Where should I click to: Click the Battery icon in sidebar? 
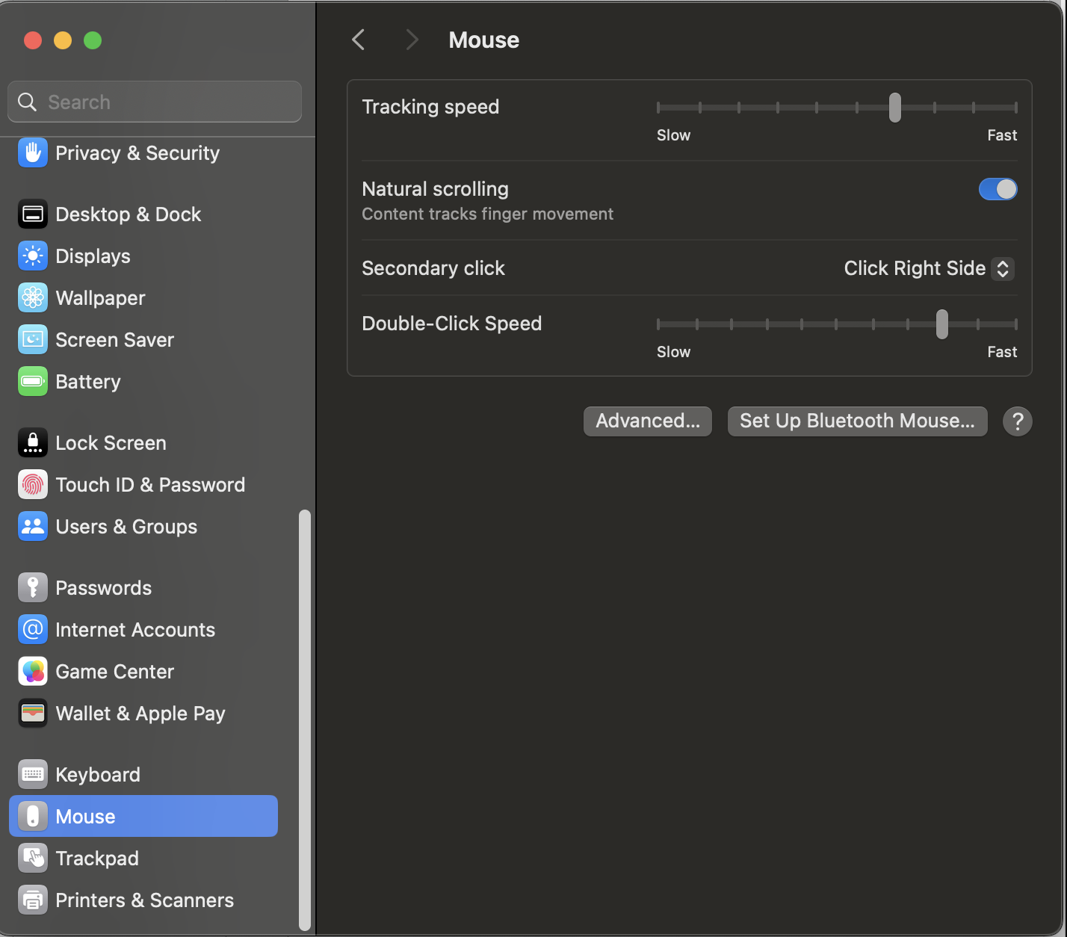(x=33, y=382)
